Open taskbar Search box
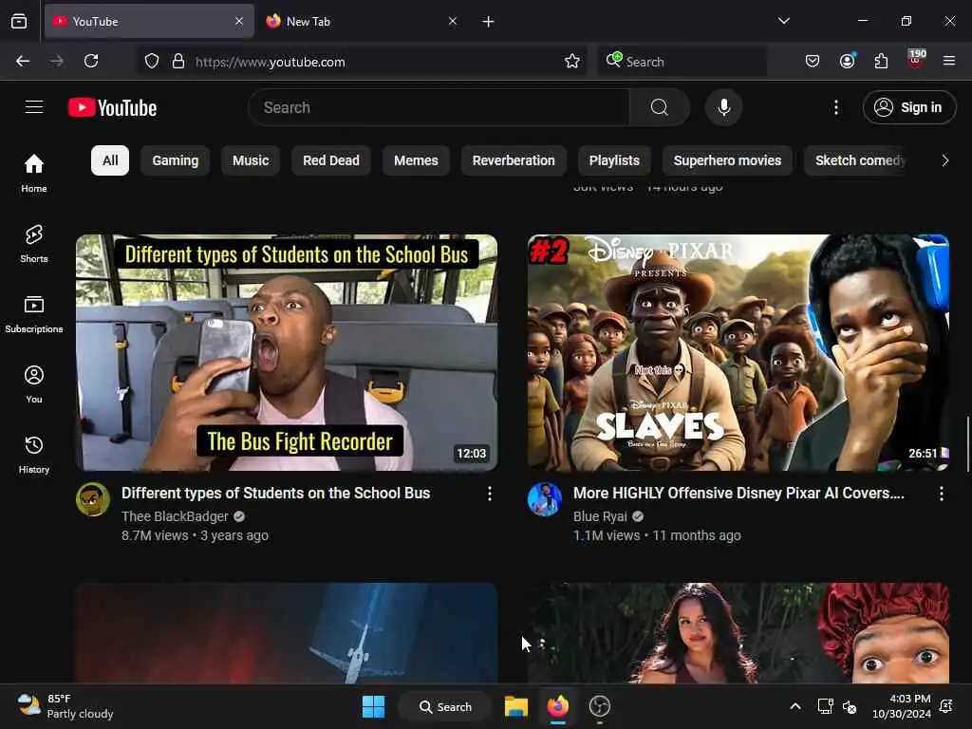 [x=445, y=706]
